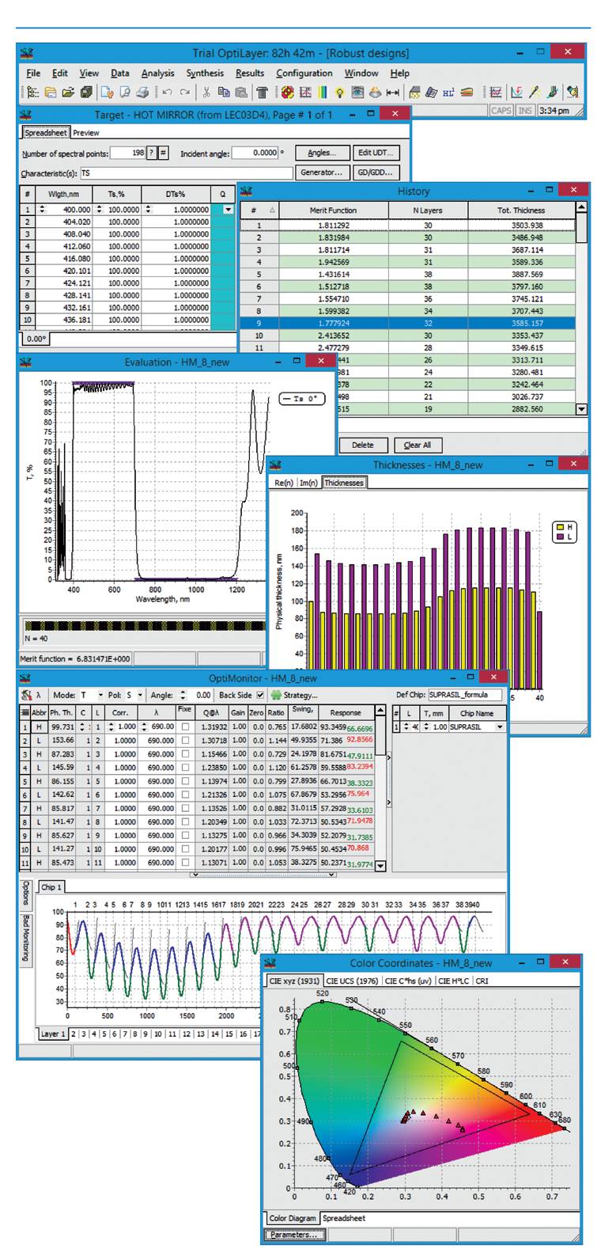The height and width of the screenshot is (1248, 601).
Task: Click the Generator... button
Action: (x=323, y=172)
